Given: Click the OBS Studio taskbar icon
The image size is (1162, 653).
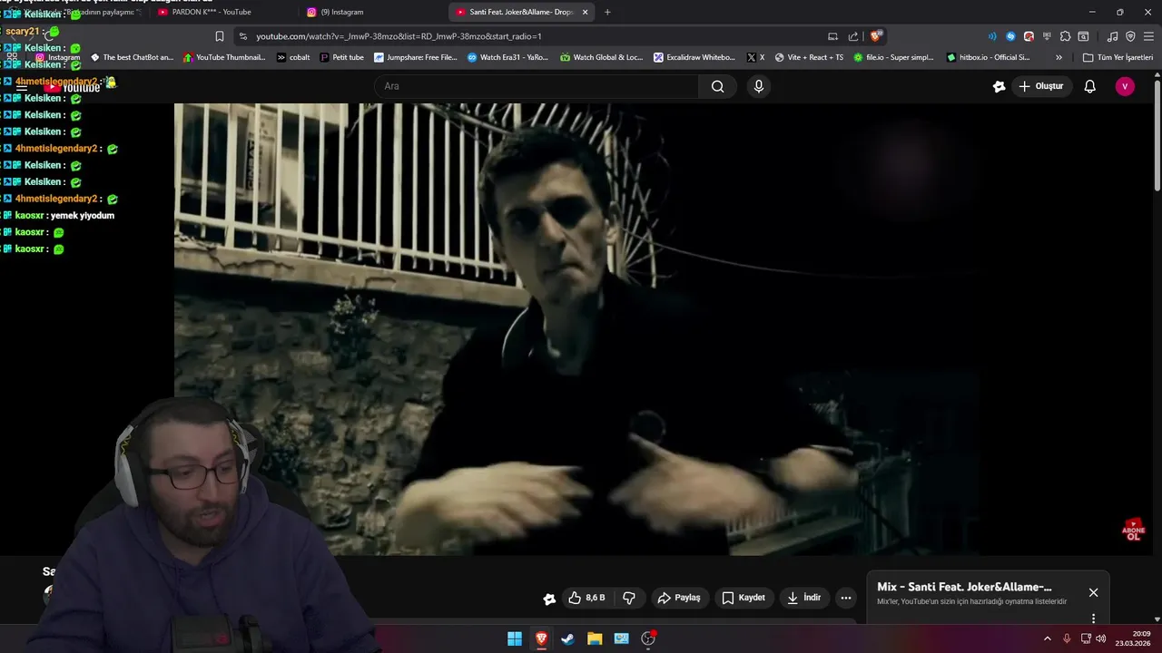Looking at the screenshot, I should 648,638.
